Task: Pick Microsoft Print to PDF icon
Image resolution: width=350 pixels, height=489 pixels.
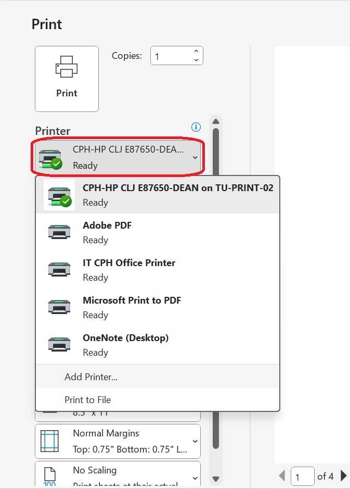Action: [x=59, y=307]
